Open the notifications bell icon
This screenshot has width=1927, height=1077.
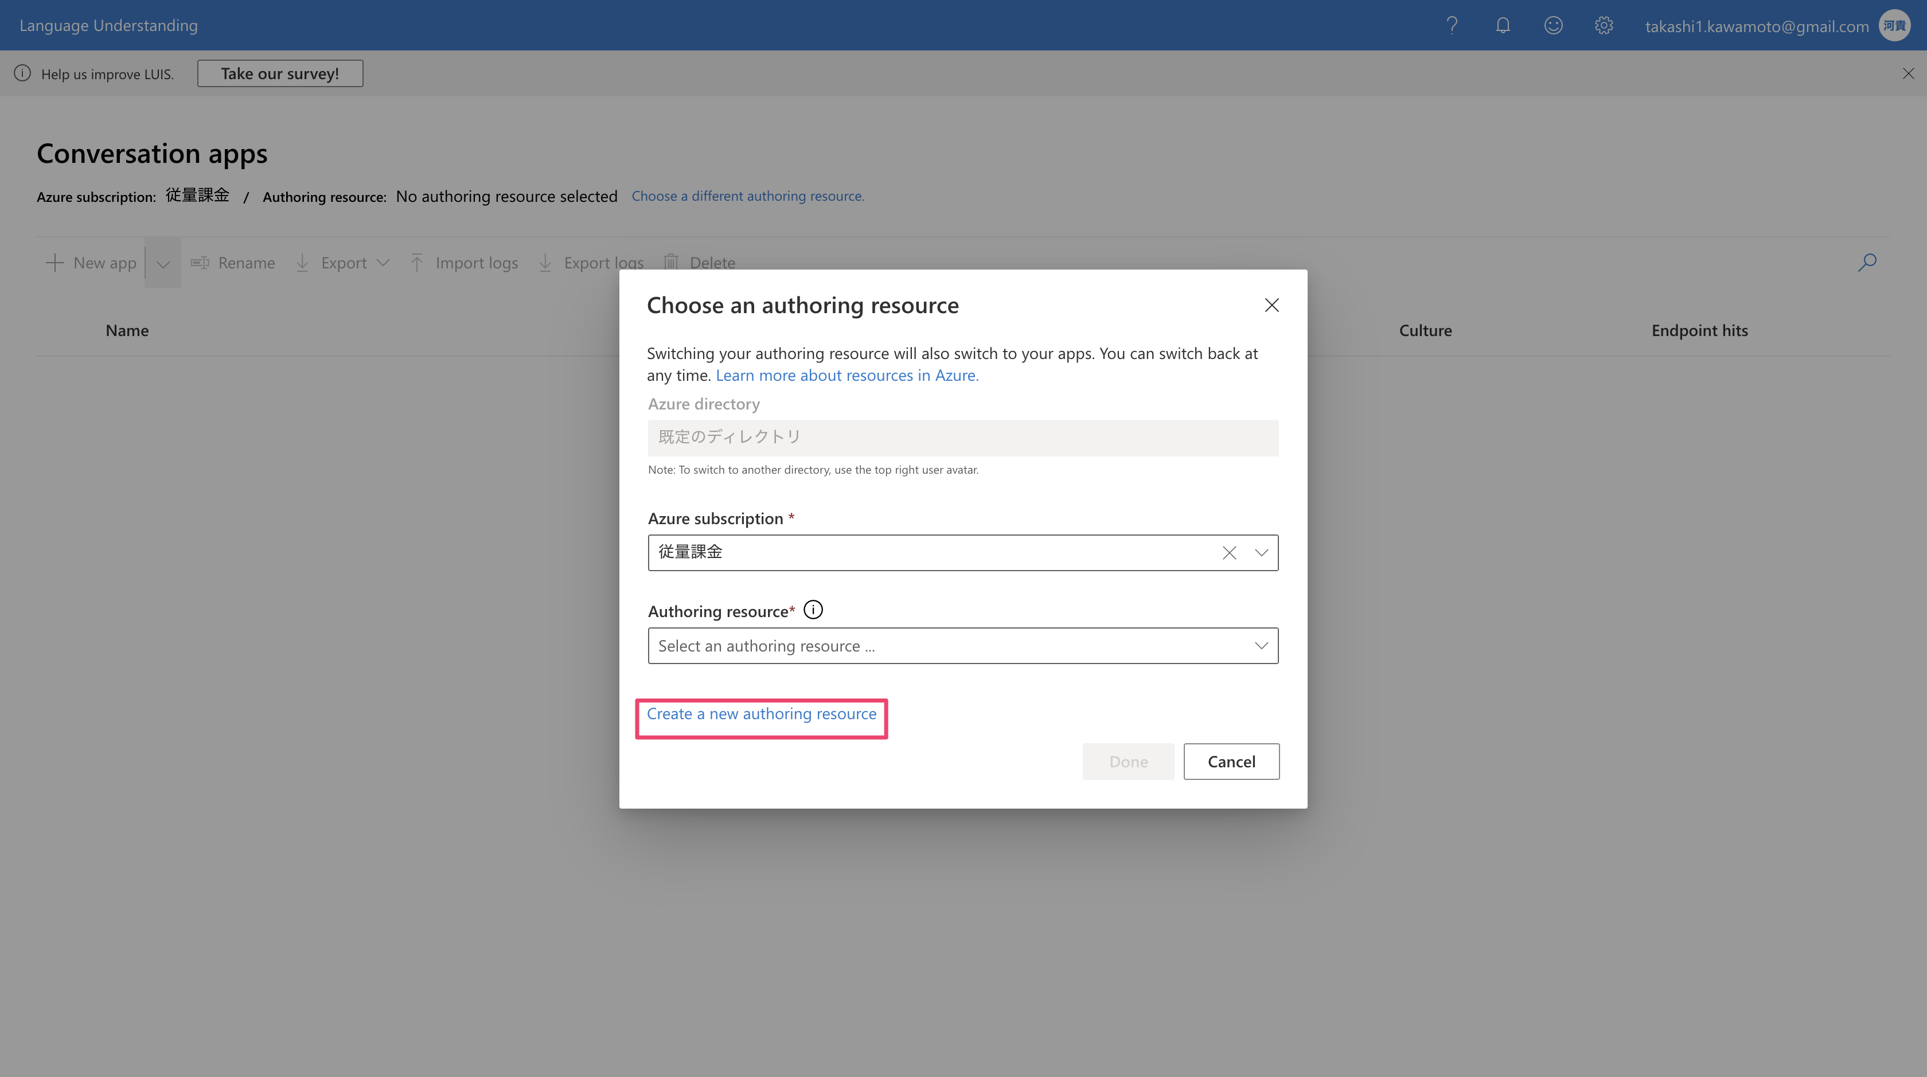[1503, 25]
